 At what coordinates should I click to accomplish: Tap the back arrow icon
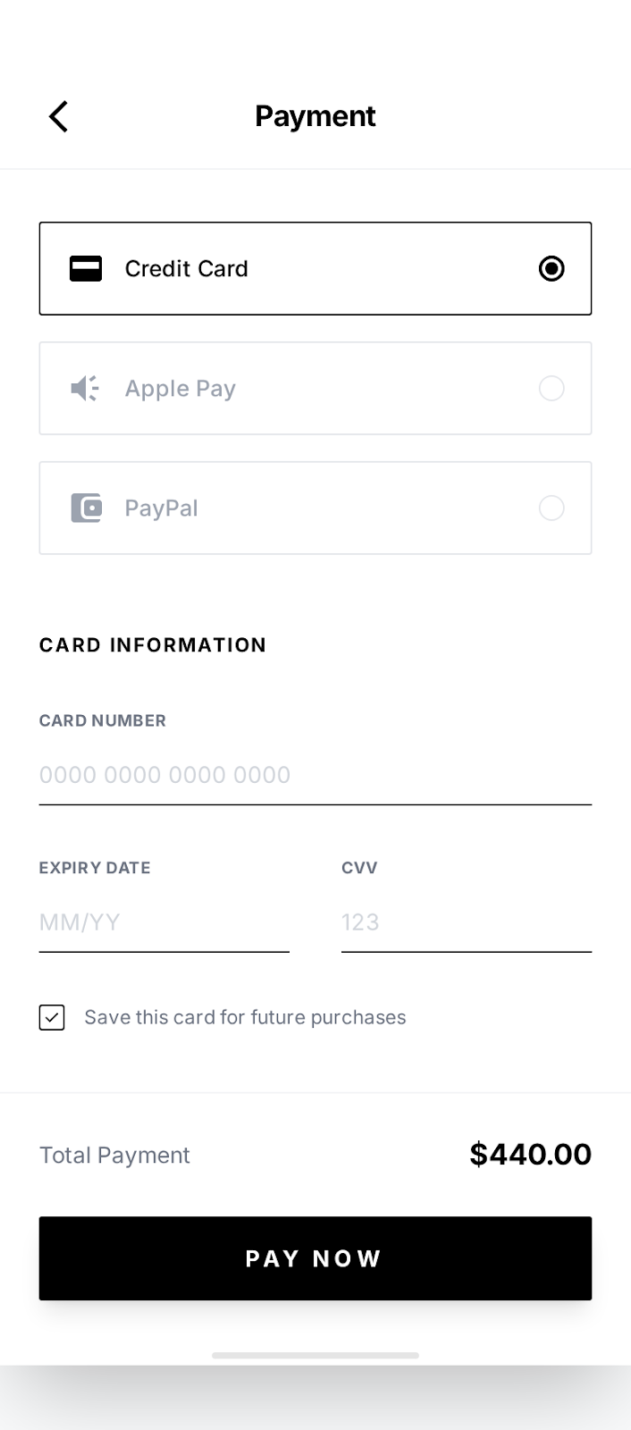59,116
